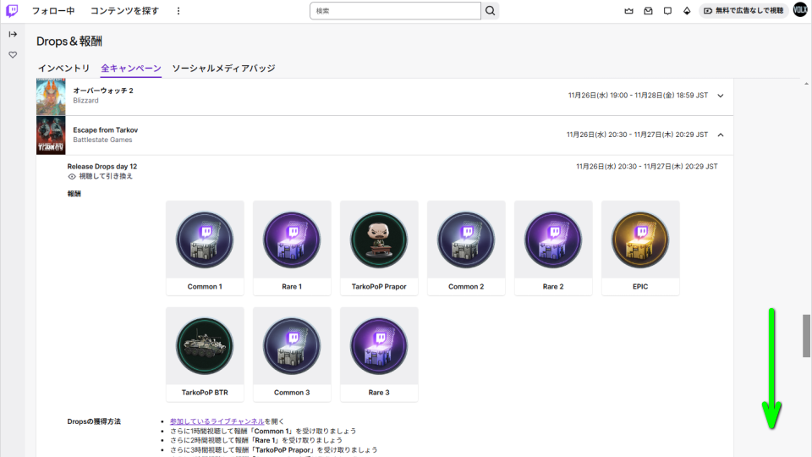The image size is (812, 457).
Task: Open the notifications inbox icon
Action: click(649, 11)
